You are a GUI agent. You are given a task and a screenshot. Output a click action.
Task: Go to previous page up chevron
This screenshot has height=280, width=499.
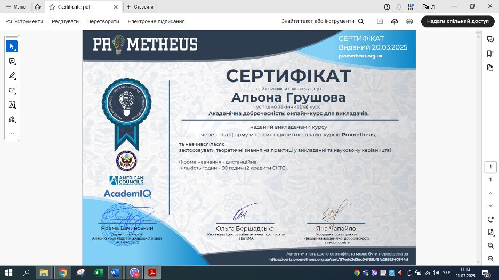click(490, 193)
